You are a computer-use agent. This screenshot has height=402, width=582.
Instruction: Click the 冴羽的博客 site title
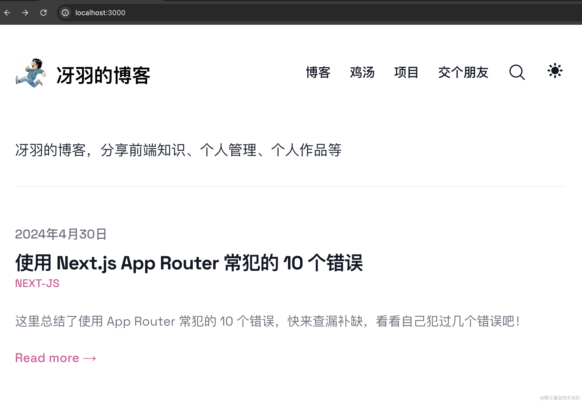tap(103, 75)
